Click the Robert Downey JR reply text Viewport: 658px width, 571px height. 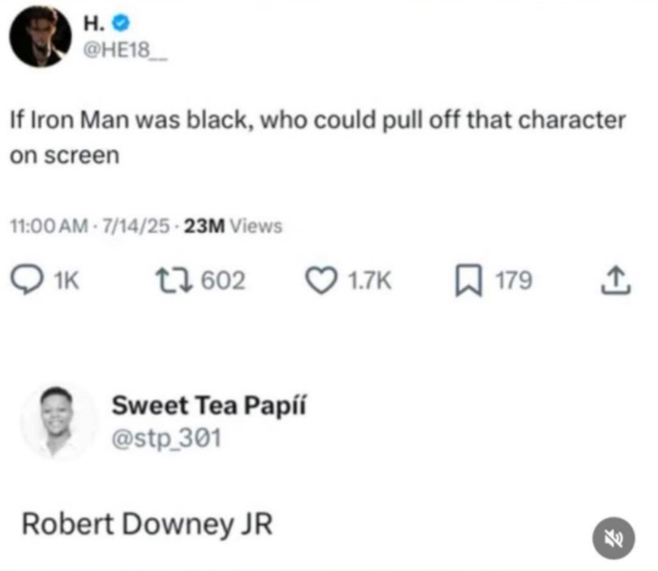pos(147,525)
